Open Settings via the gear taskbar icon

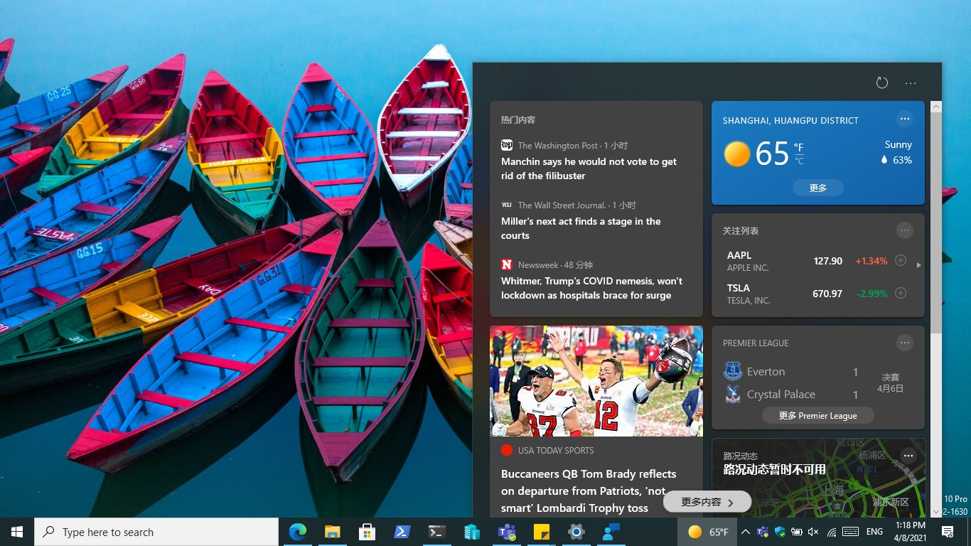click(x=576, y=531)
